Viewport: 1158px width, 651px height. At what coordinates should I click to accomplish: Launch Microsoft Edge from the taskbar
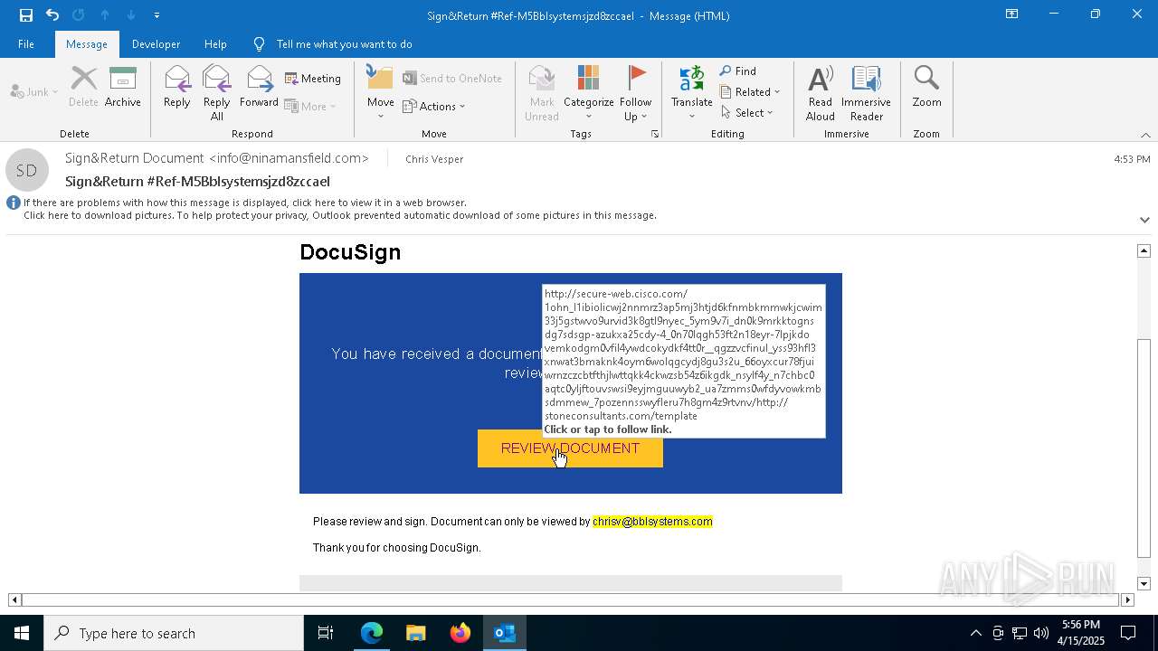click(x=372, y=633)
